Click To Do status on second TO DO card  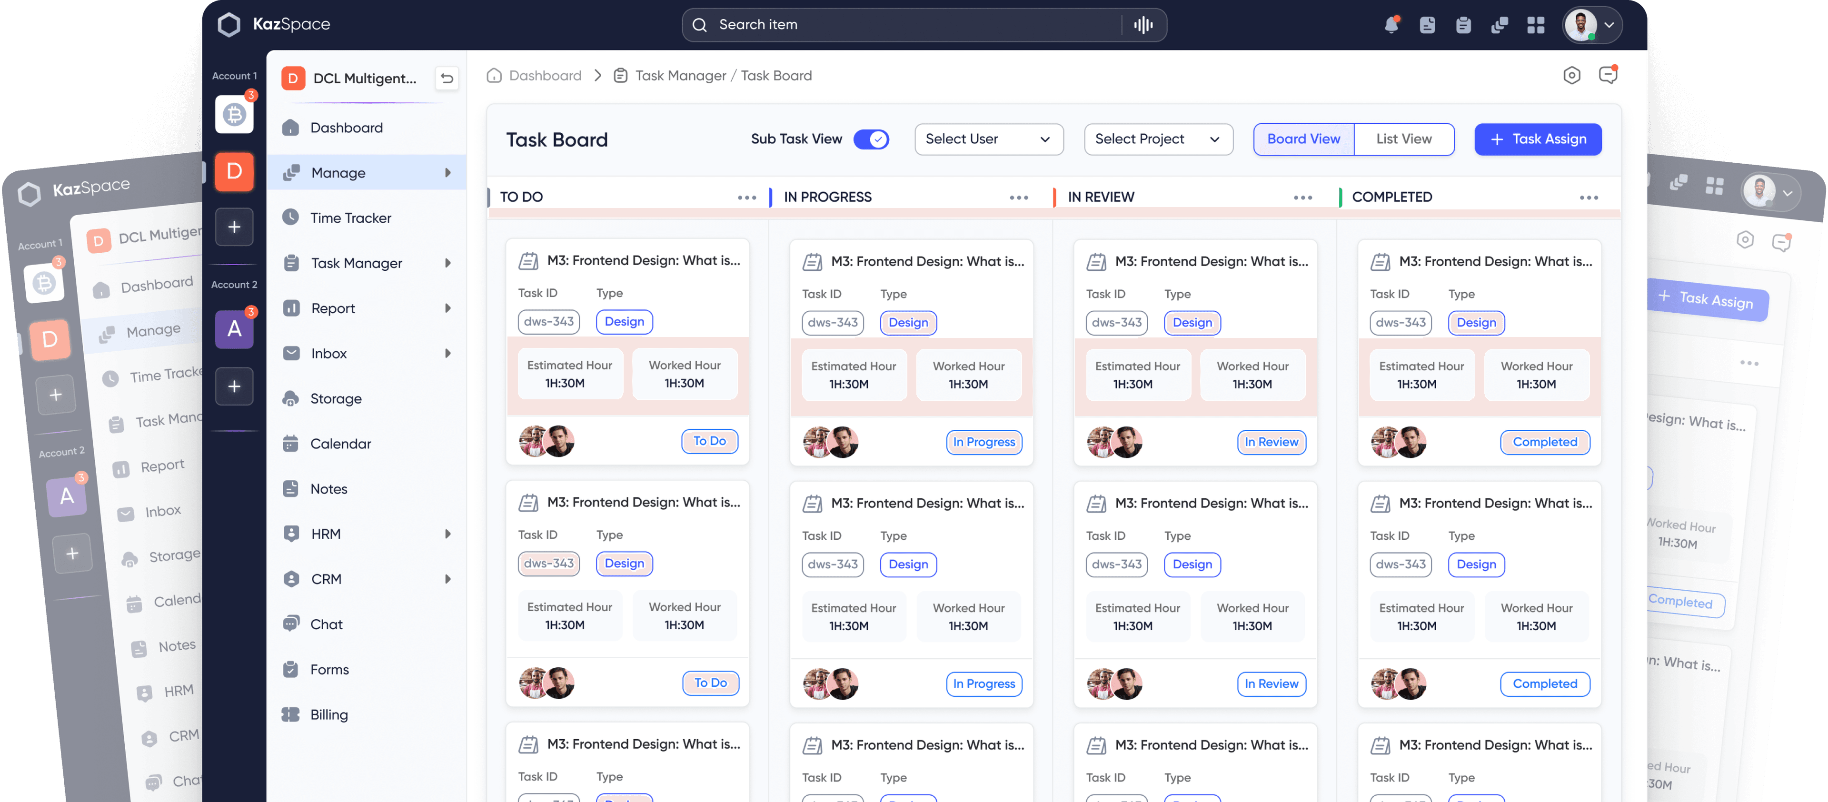(710, 683)
